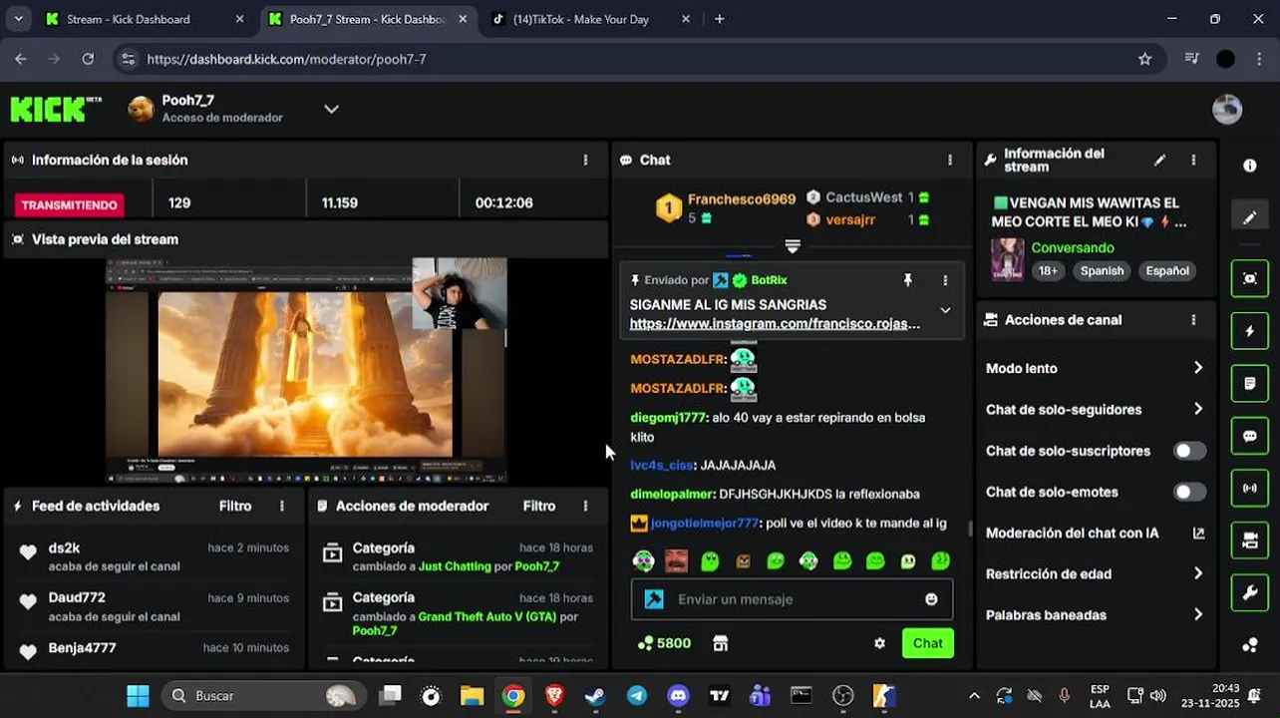Expand the pinned BotRix message chevron
Screen dimensions: 1280x718
click(945, 310)
